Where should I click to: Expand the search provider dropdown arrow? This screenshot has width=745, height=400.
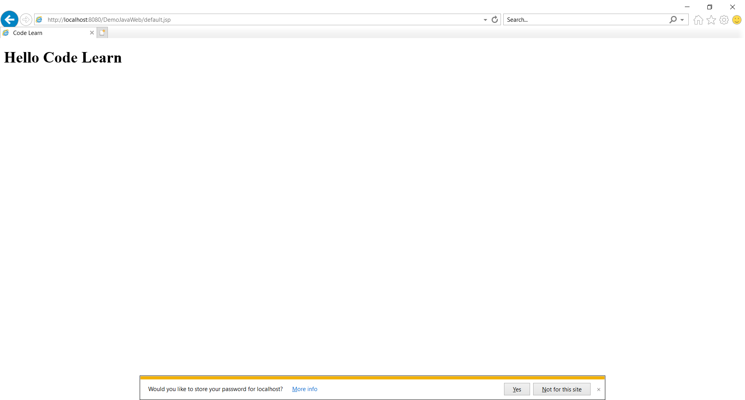click(682, 20)
